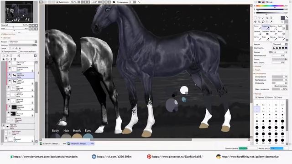Select the Text tool marked T
The width and height of the screenshot is (292, 164).
click(x=271, y=18)
